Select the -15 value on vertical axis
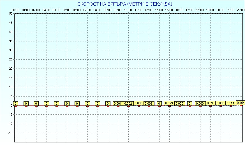 pos(10,133)
